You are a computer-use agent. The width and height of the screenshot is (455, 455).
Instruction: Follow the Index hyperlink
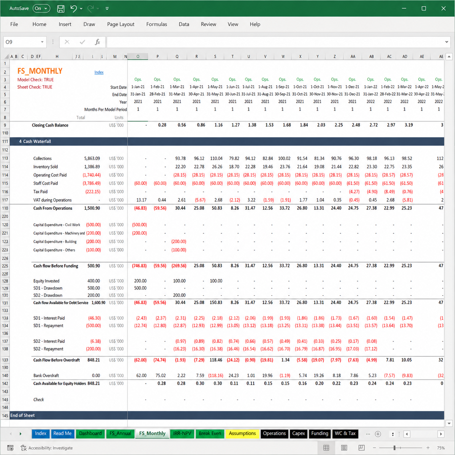(99, 72)
